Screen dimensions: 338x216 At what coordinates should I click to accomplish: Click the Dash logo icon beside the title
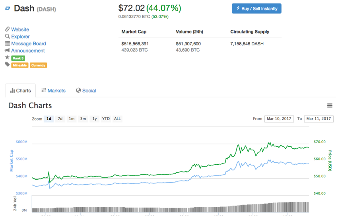(x=8, y=8)
